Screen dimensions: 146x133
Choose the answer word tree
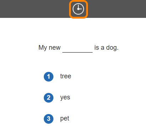pyautogui.click(x=66, y=76)
